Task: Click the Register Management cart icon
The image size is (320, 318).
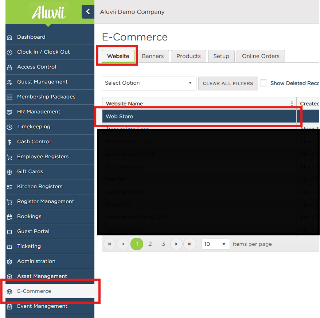Action: [x=9, y=202]
